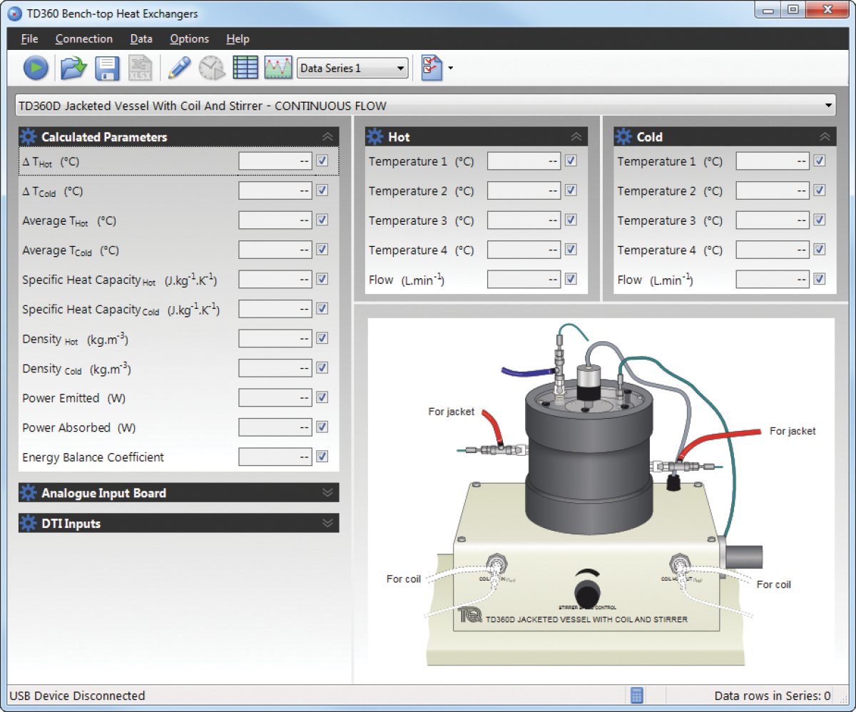The width and height of the screenshot is (856, 712).
Task: Click the "USB Device Disconnected" status text
Action: 77,696
